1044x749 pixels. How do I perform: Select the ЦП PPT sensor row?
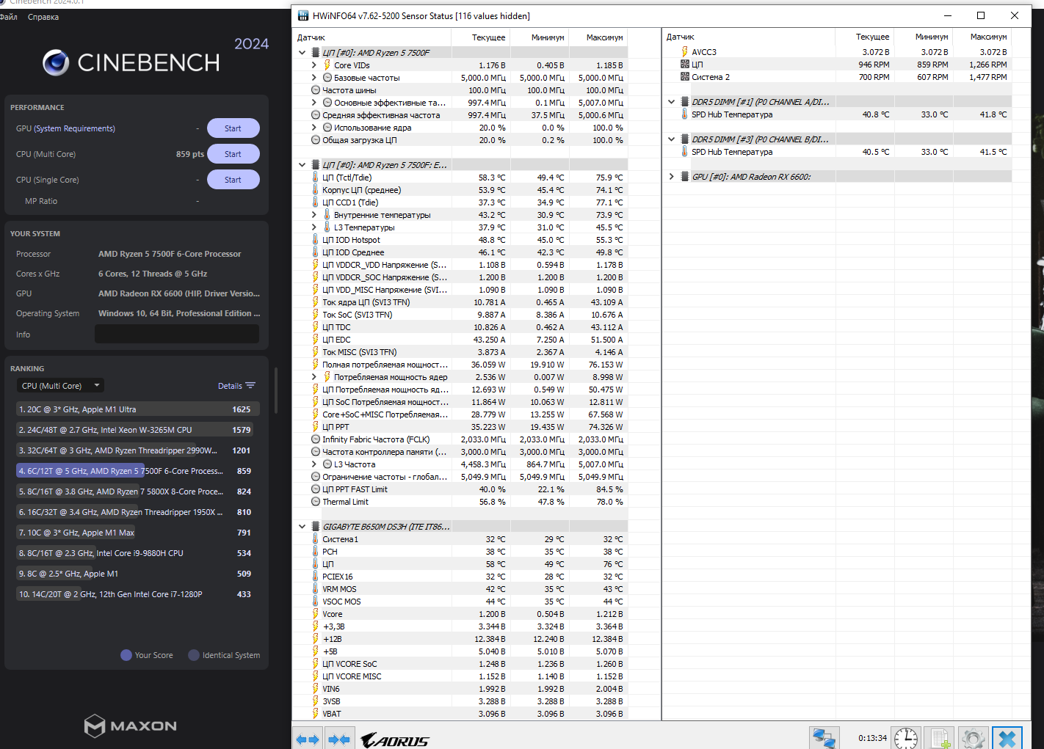pyautogui.click(x=460, y=427)
